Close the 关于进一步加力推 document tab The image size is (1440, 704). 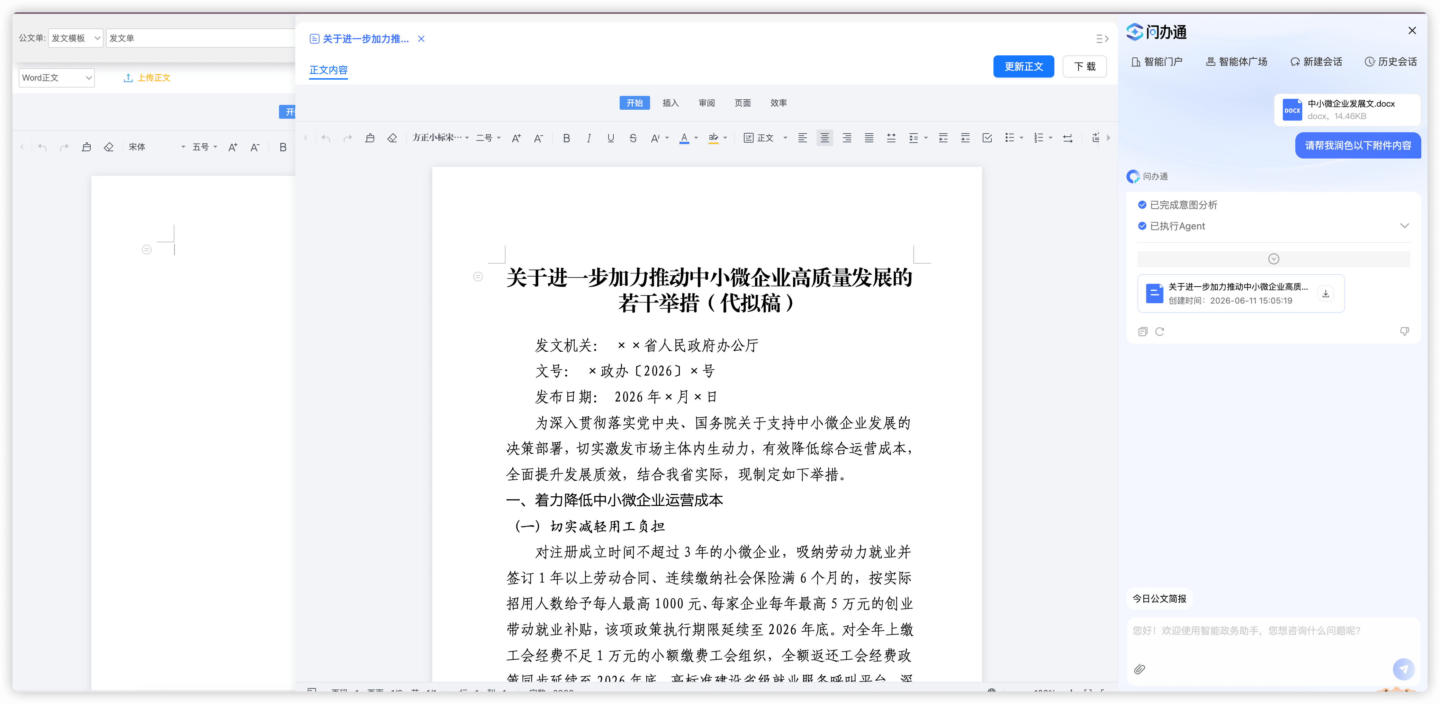click(x=422, y=38)
